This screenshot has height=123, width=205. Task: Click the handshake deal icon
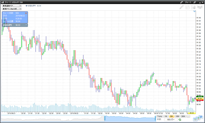[x=200, y=7]
